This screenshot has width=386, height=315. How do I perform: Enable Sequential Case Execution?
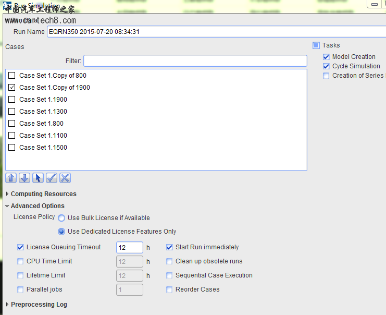click(x=169, y=275)
